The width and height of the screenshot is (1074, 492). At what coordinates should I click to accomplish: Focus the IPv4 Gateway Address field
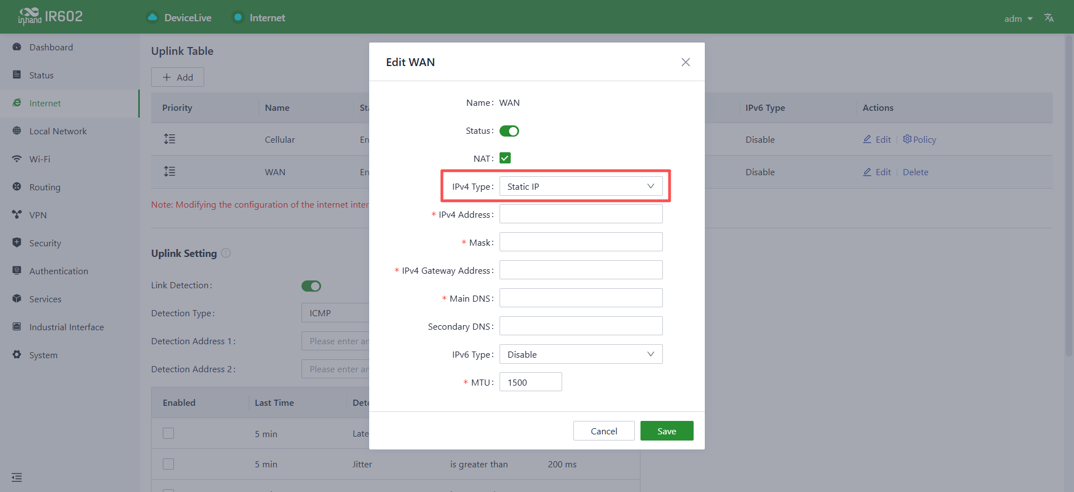point(581,270)
